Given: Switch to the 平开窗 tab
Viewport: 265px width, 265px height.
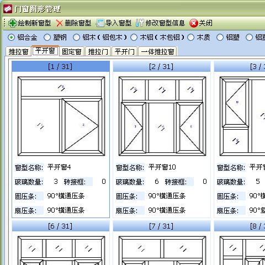Looking at the screenshot, I should tap(45, 51).
